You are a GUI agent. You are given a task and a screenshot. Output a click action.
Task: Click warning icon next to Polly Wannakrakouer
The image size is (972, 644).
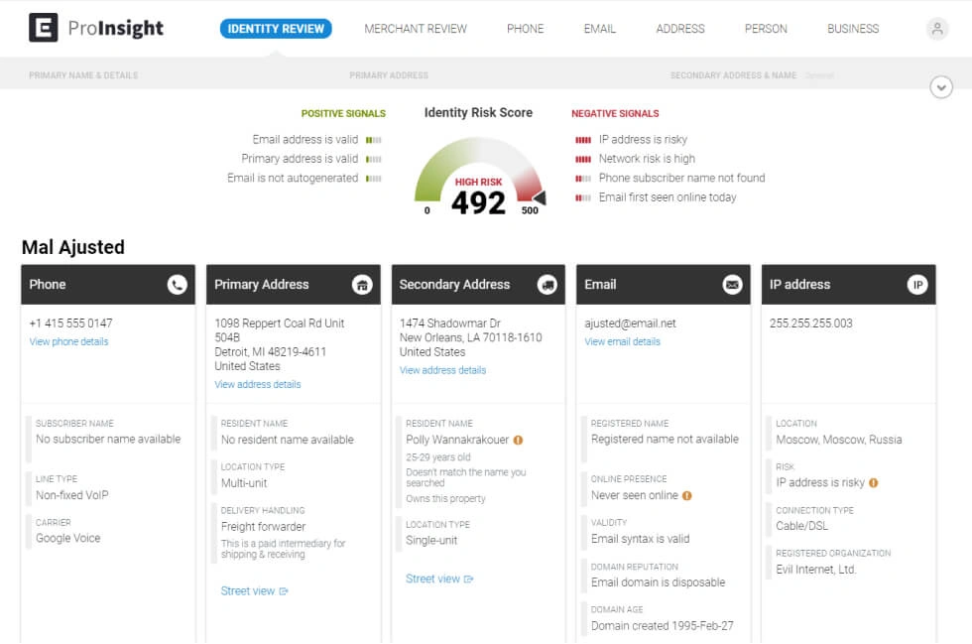[518, 440]
